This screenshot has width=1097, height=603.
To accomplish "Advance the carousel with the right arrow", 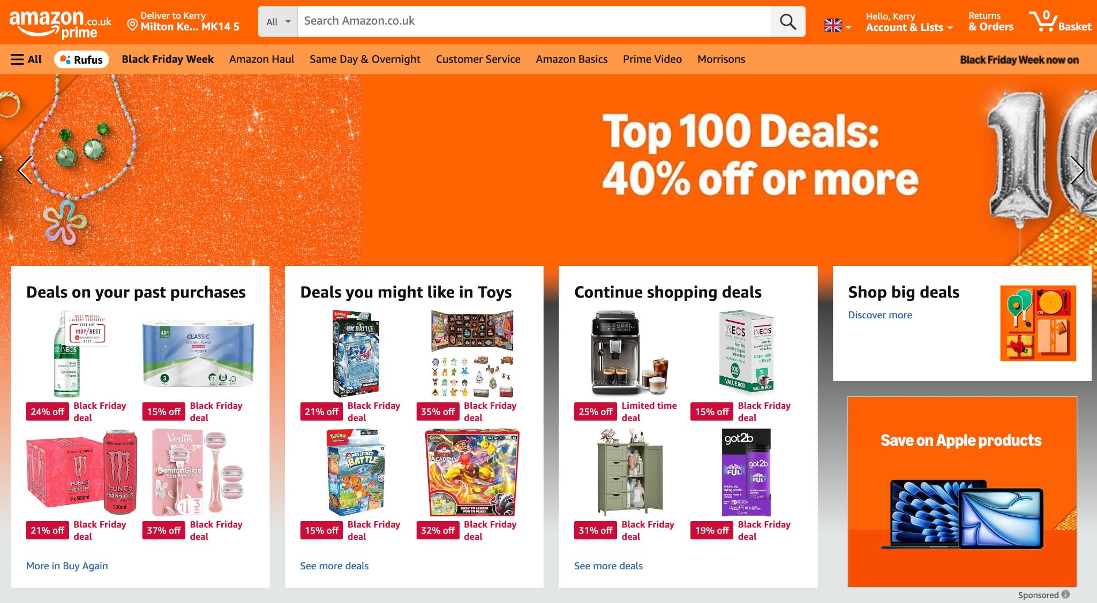I will (x=1078, y=170).
